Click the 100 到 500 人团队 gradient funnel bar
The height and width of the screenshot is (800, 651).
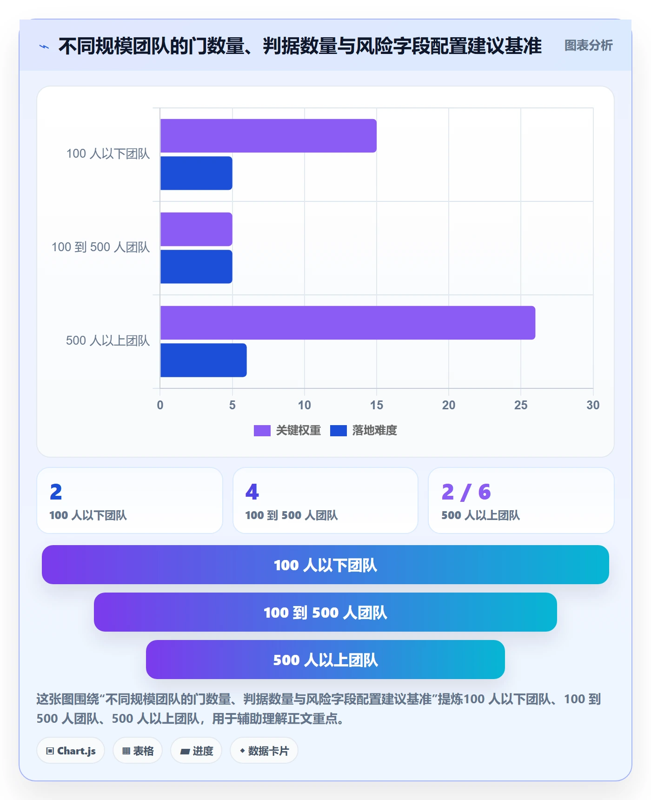click(325, 612)
